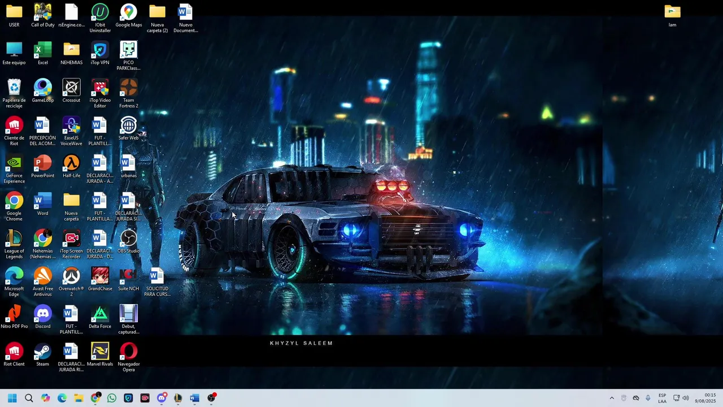Select the Avast Free Antivirus icon
Viewport: 723px width, 407px height.
43,282
